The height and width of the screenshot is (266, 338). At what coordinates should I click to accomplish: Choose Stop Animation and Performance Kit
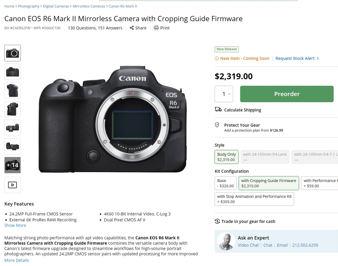[254, 199]
